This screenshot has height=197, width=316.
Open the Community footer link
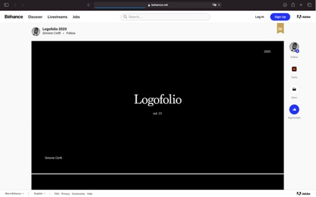(x=78, y=194)
